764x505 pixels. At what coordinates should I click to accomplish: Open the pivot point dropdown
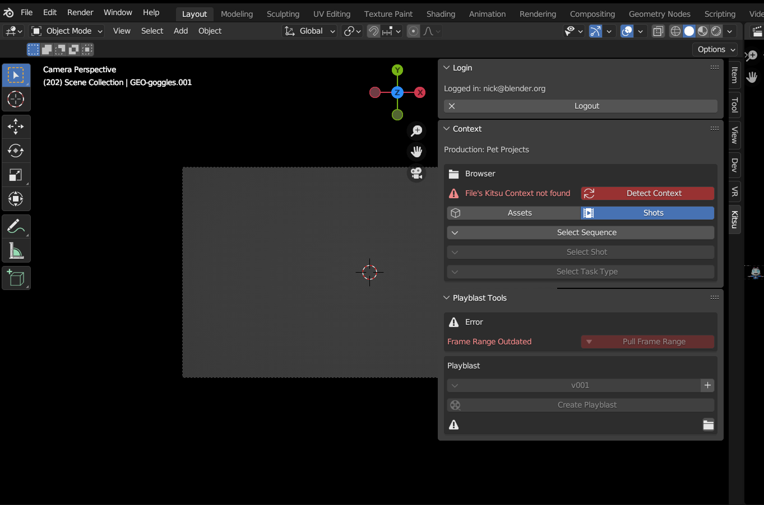353,31
